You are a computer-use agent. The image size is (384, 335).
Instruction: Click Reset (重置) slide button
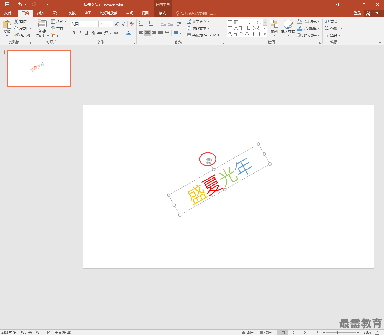pos(57,28)
